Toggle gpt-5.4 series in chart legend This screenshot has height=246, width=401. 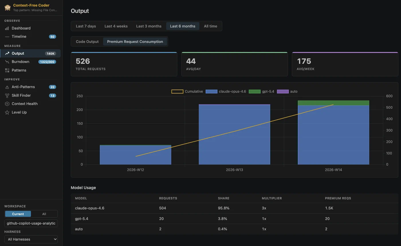coord(262,92)
